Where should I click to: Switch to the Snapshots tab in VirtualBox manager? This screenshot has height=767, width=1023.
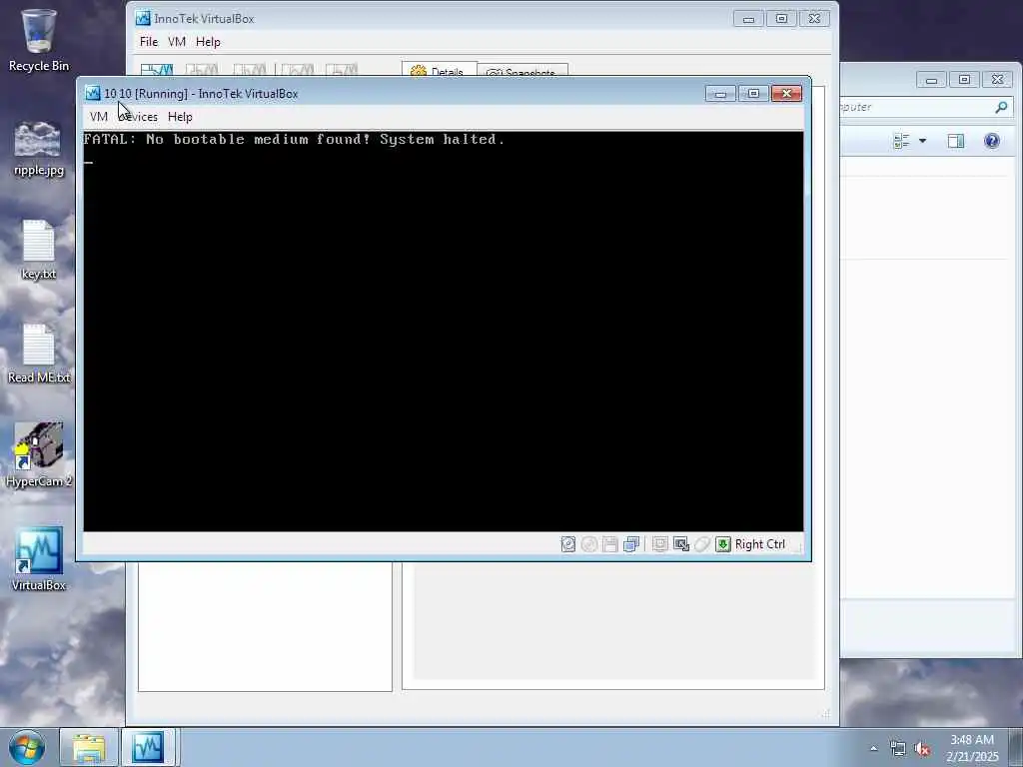522,71
